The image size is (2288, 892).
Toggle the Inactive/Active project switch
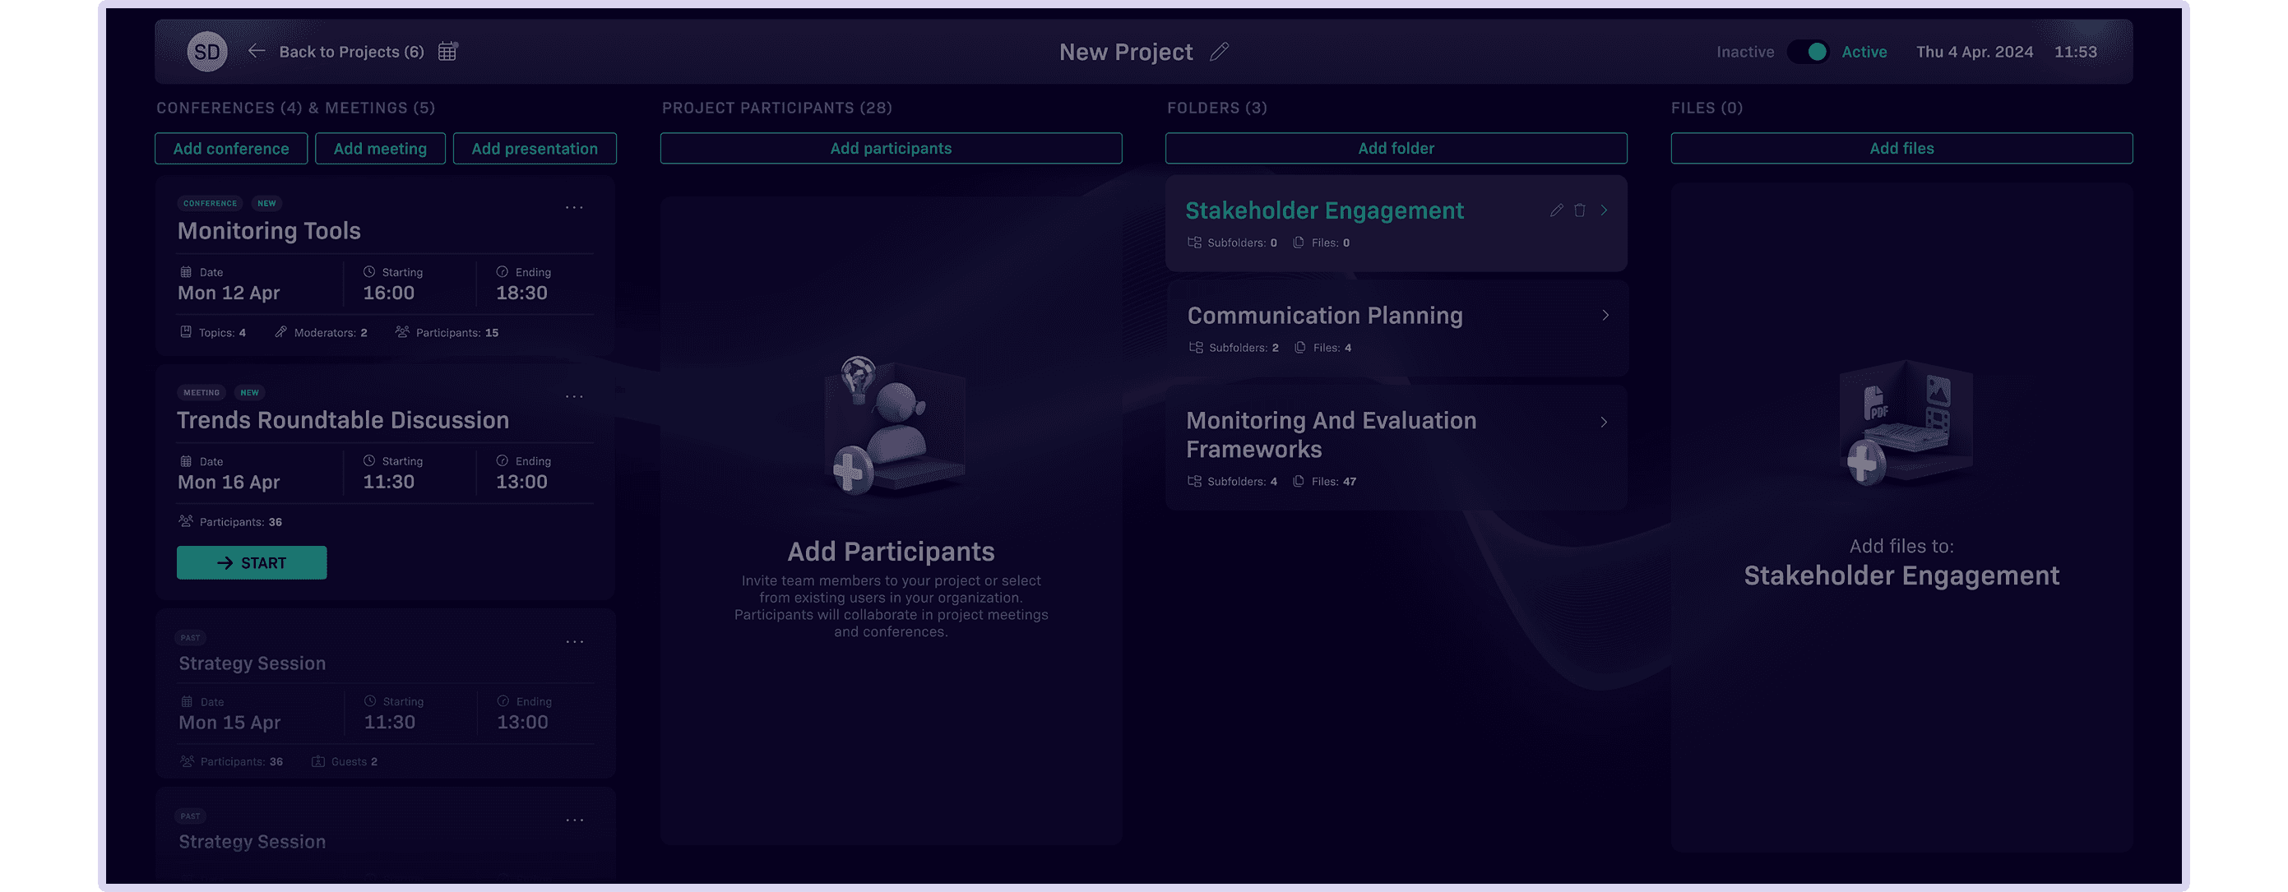[1808, 52]
